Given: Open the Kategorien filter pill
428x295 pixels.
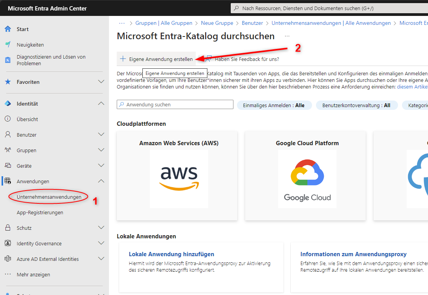Looking at the screenshot, I should (416, 106).
